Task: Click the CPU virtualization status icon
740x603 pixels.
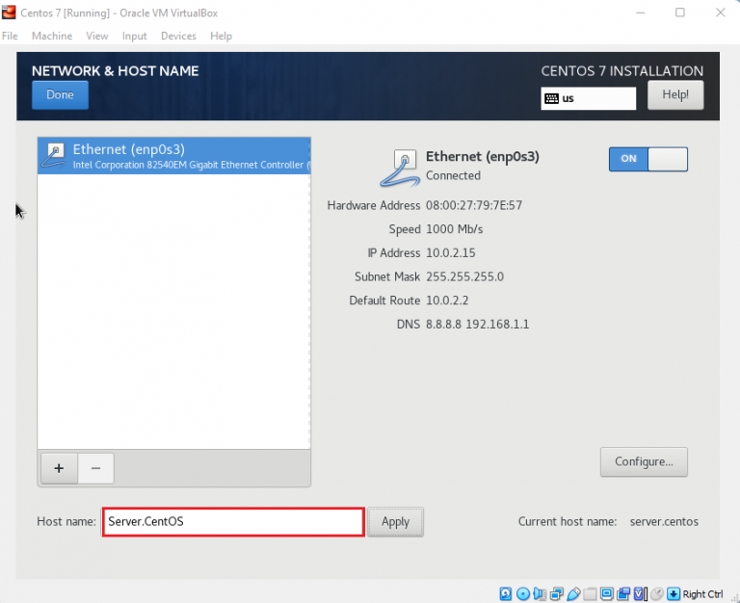Action: (641, 593)
